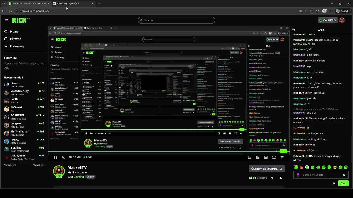Click the user icon right of share
Viewport: 353px width, 198px height.
coord(281,178)
